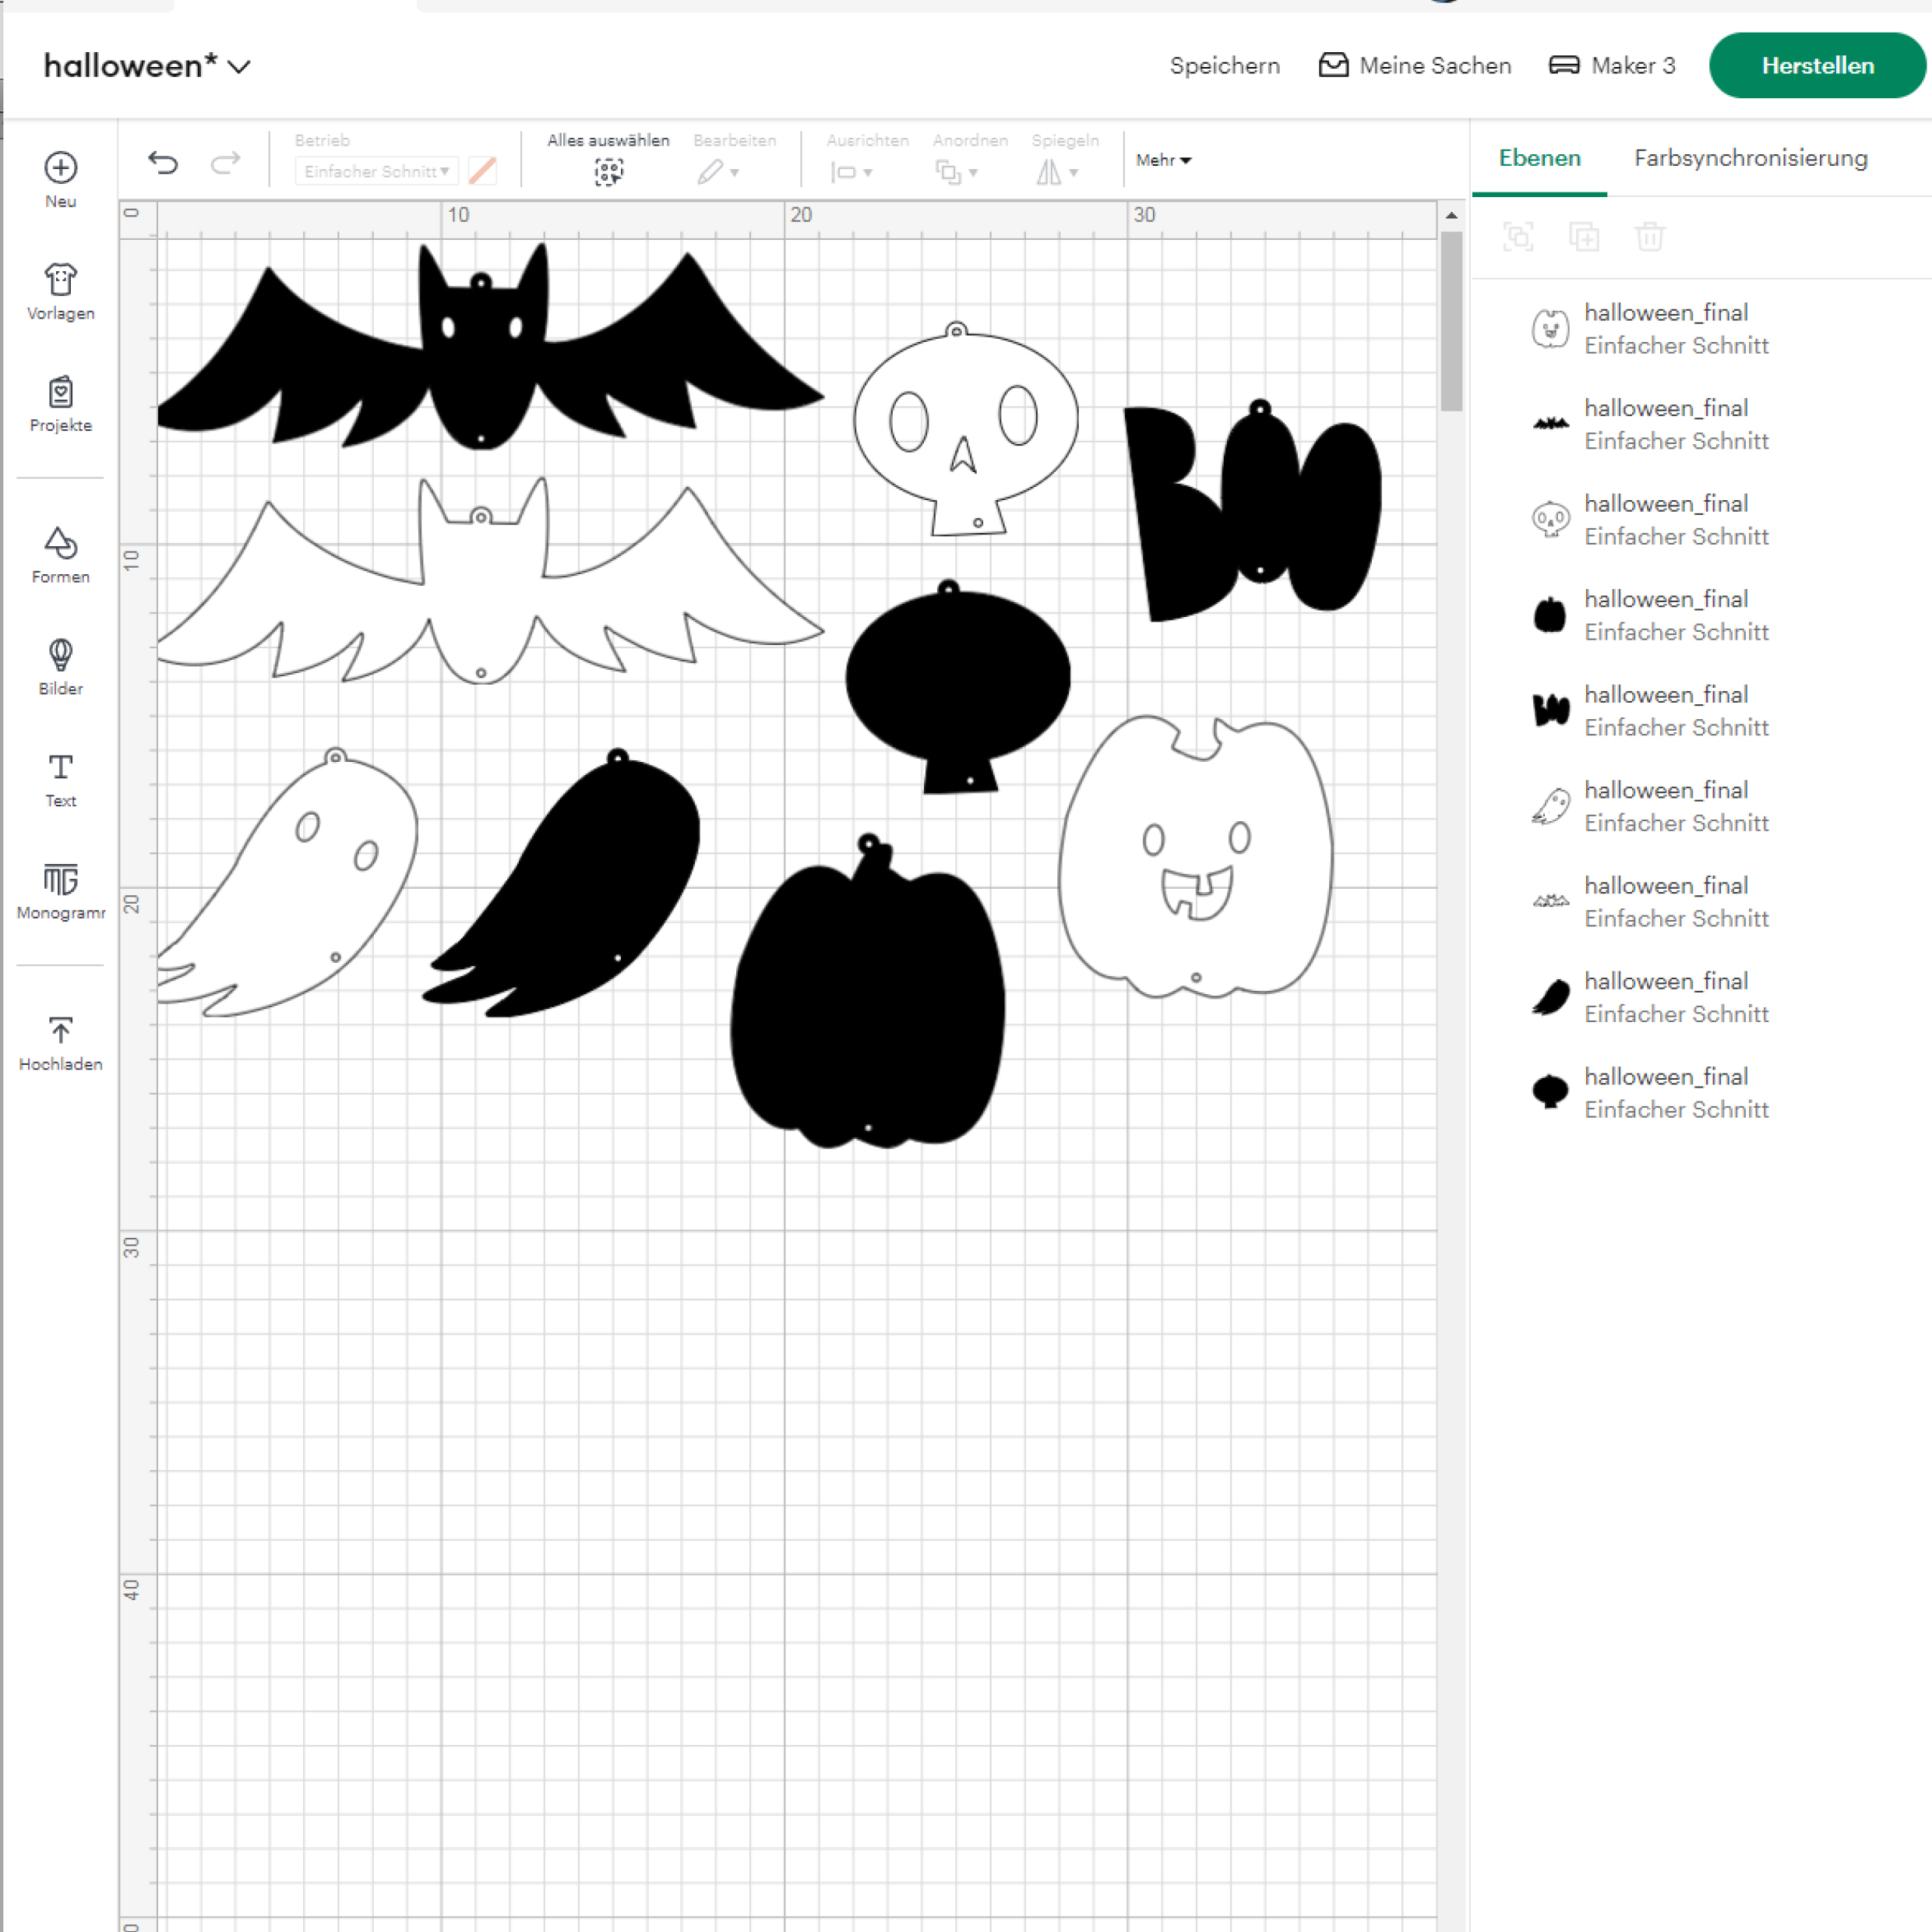Open the Einfacher Schnitt operation dropdown

[x=376, y=171]
